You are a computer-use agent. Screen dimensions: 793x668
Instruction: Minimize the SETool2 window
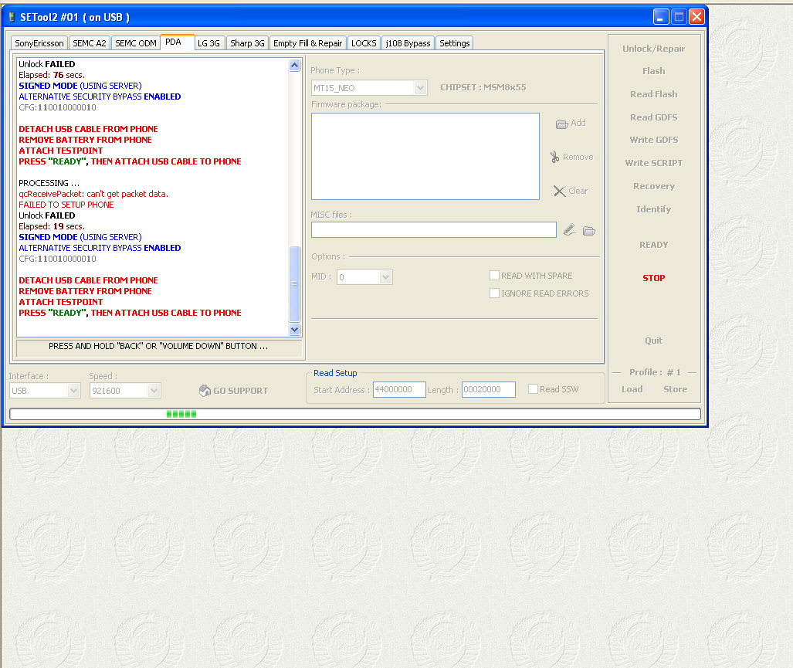click(660, 17)
